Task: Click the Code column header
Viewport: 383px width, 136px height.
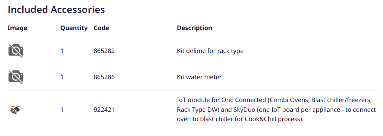Action: coord(101,28)
